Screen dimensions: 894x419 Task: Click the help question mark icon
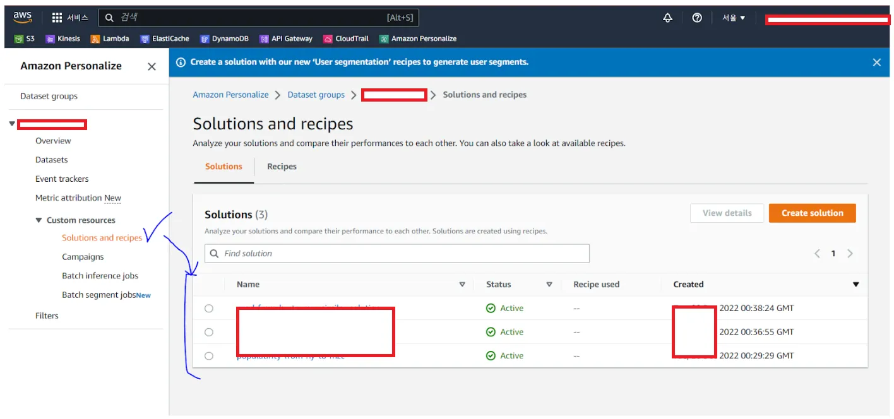point(697,18)
